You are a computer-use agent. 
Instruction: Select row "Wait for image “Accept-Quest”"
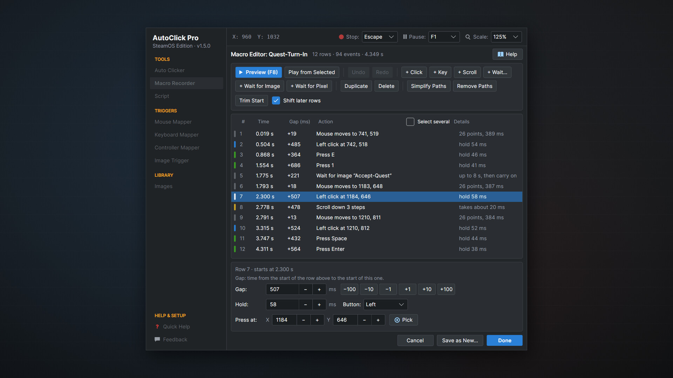tap(377, 176)
